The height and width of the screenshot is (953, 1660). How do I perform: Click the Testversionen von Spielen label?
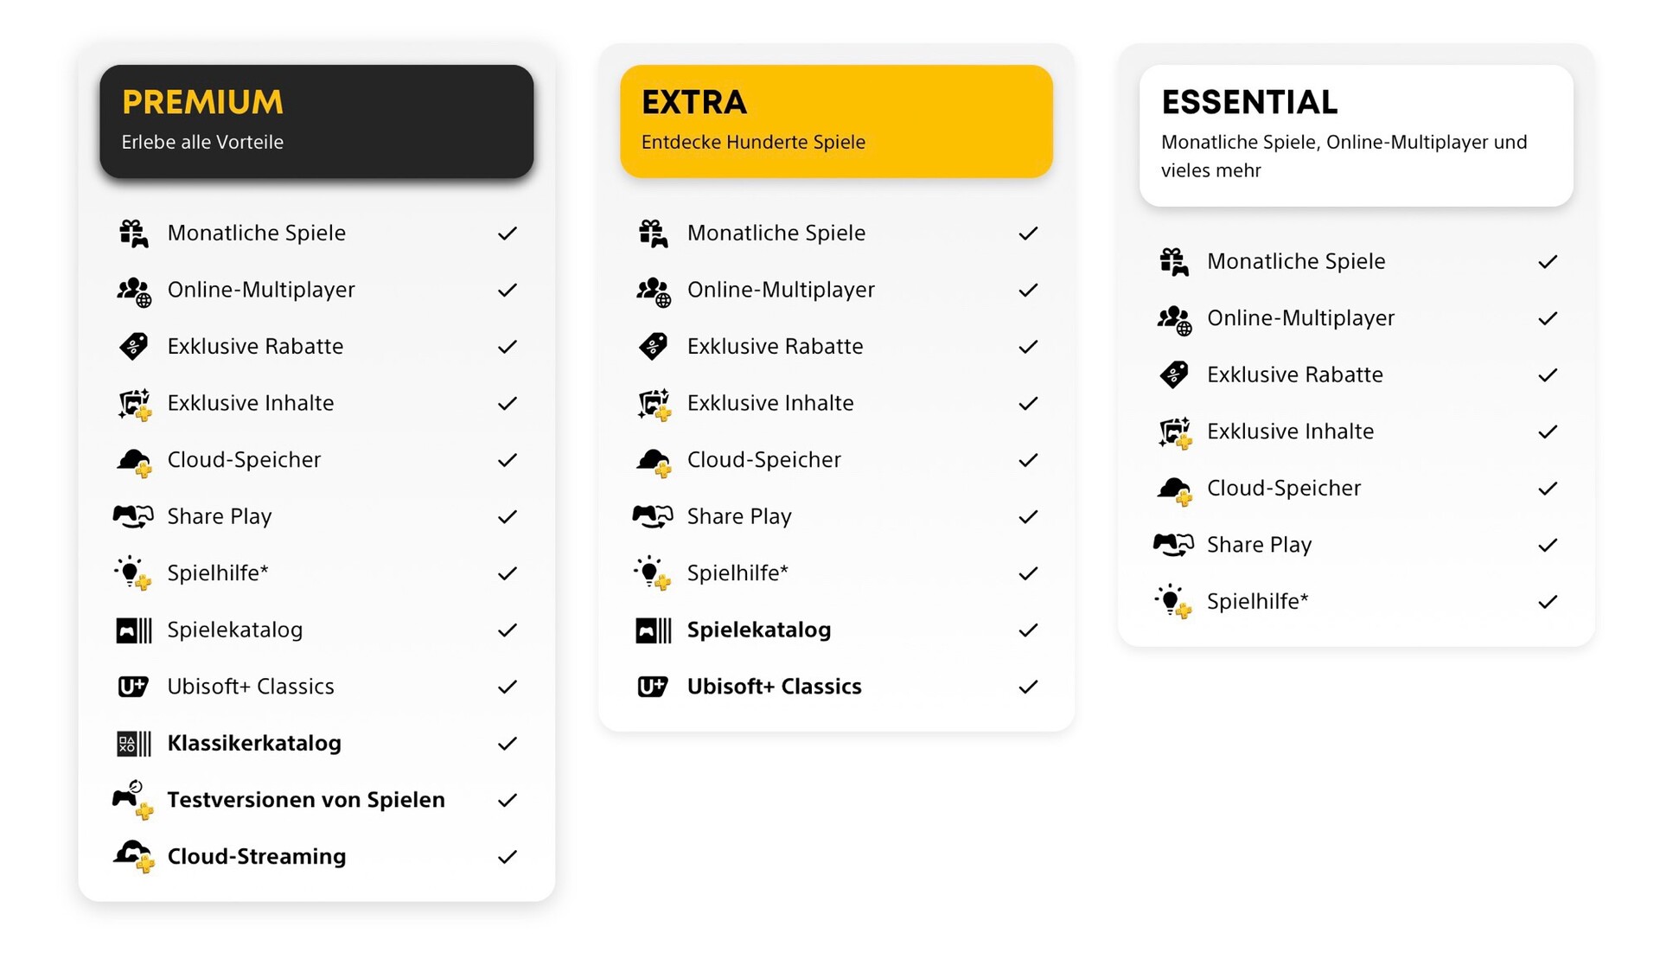coord(306,800)
